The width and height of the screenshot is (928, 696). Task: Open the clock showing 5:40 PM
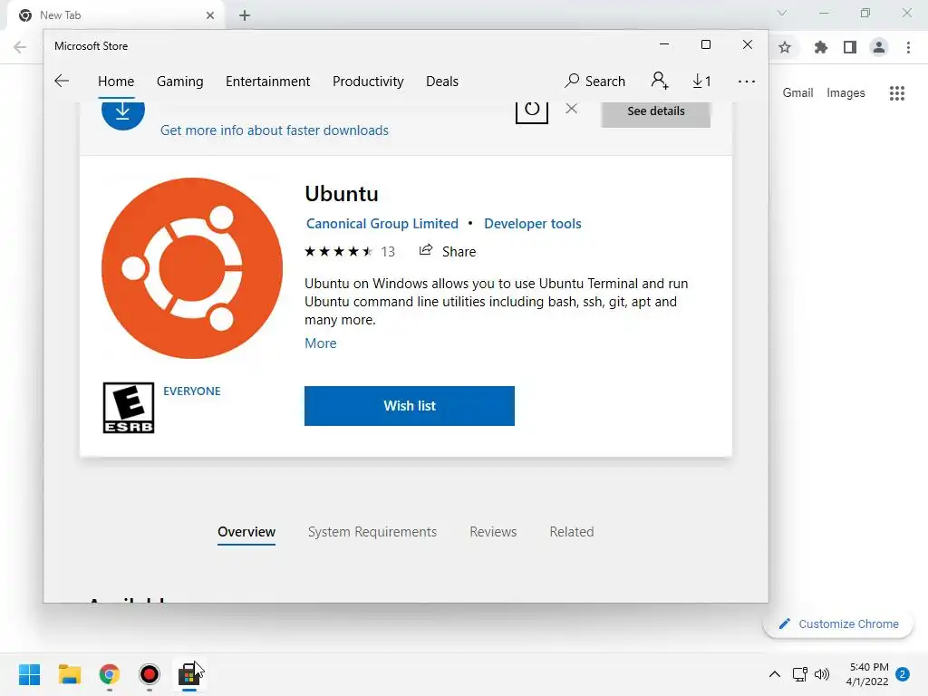(x=867, y=674)
